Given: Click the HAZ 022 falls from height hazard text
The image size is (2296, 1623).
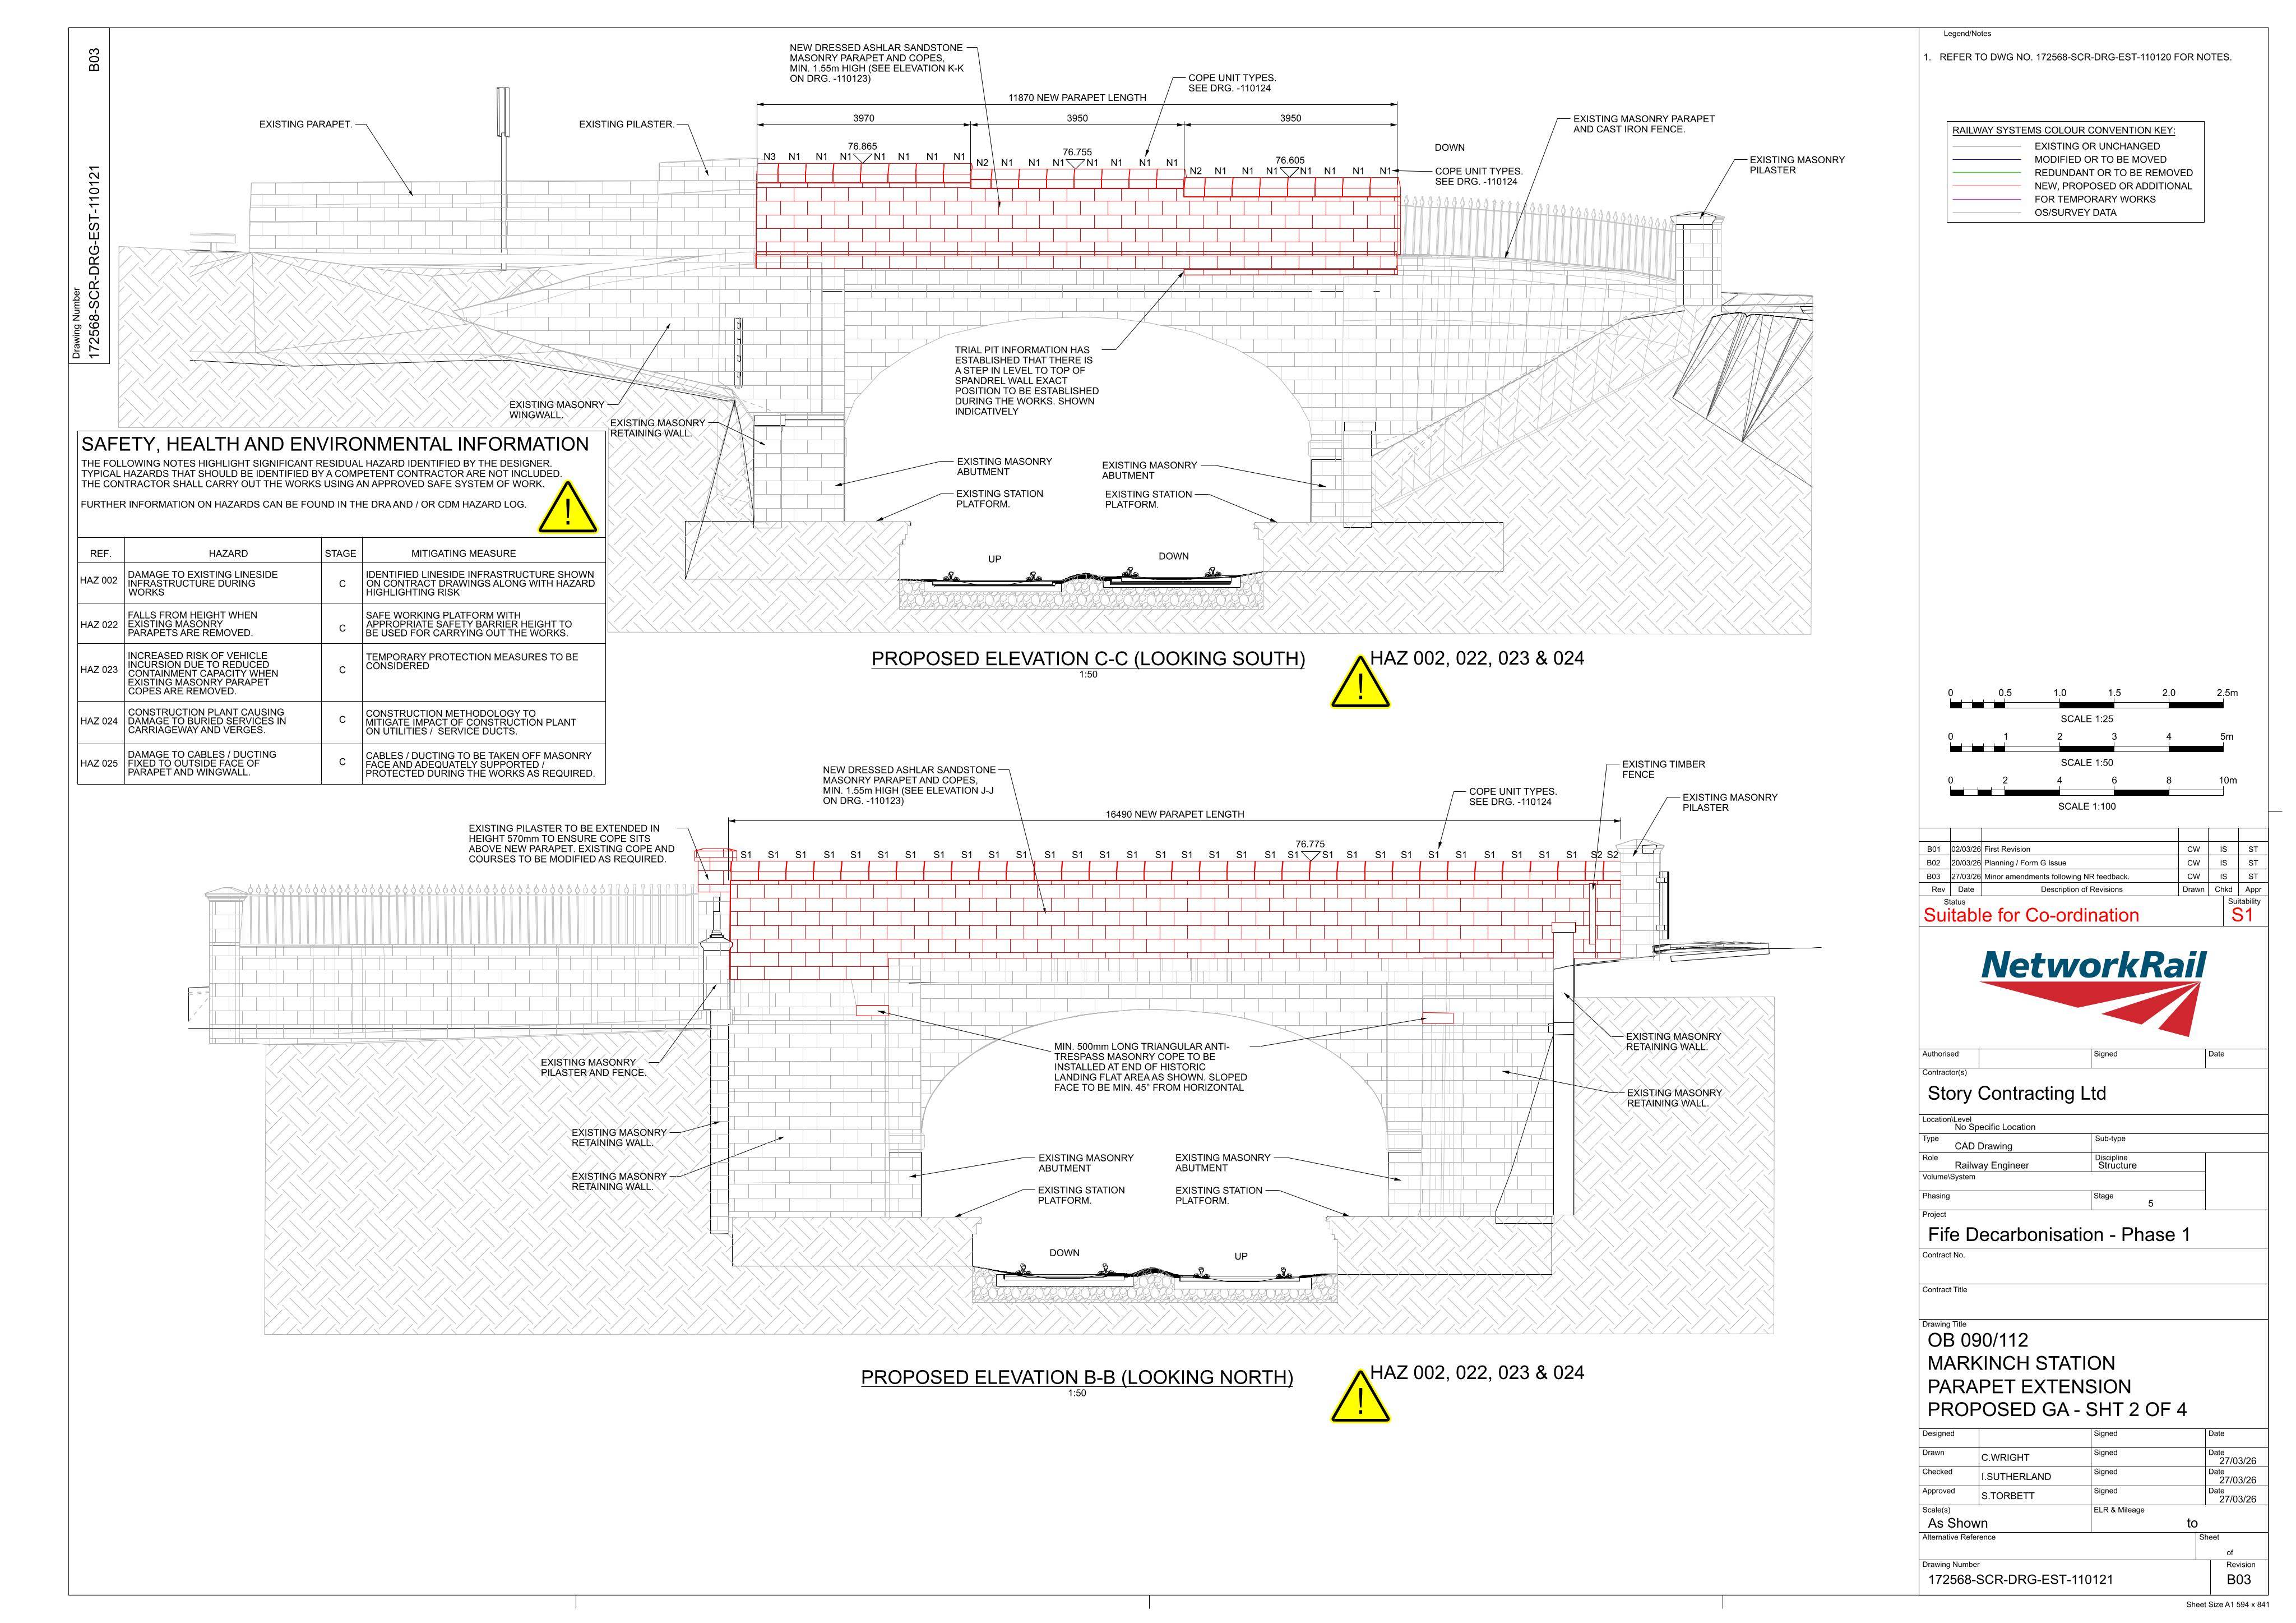Looking at the screenshot, I should [193, 624].
